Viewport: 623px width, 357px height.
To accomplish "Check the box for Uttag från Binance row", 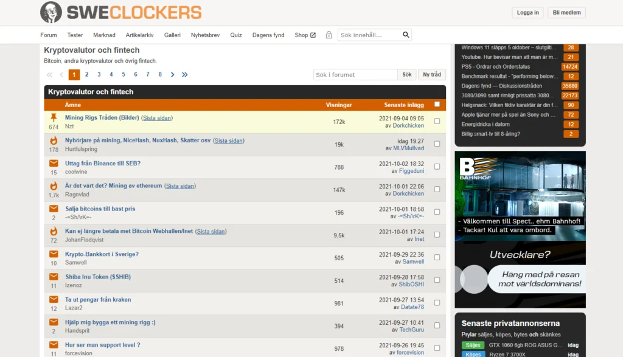I will click(x=437, y=167).
